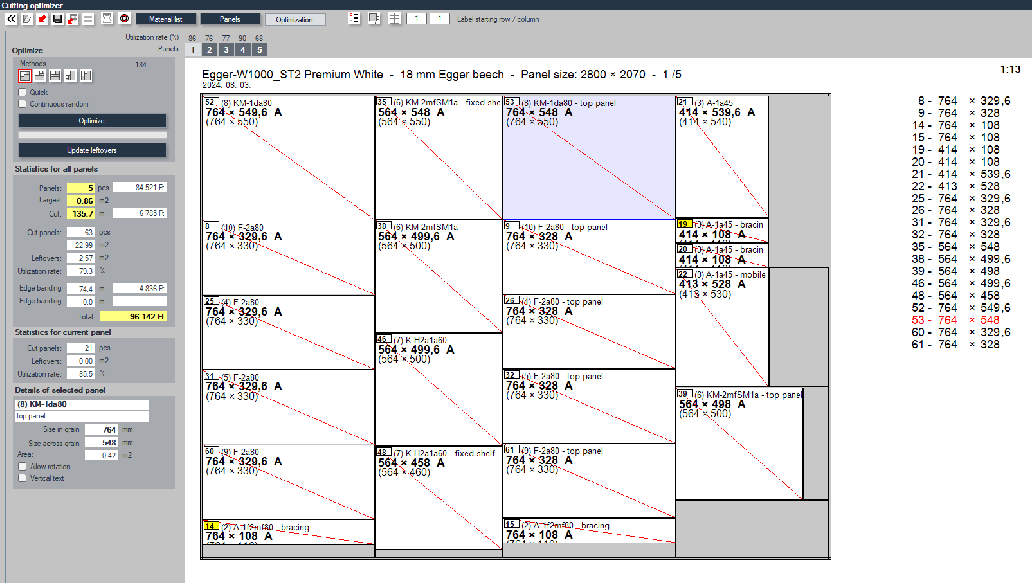Click the life-ring help icon
Screen dimensions: 1032x583
[125, 19]
